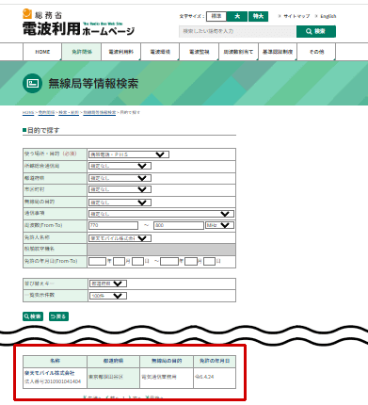Open the その他 navigation tab
The width and height of the screenshot is (368, 405).
(316, 52)
